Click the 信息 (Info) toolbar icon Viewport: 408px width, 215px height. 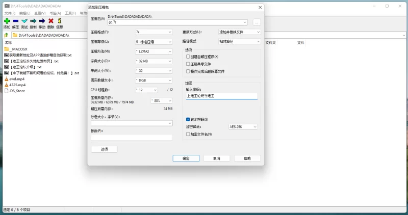coord(60,21)
